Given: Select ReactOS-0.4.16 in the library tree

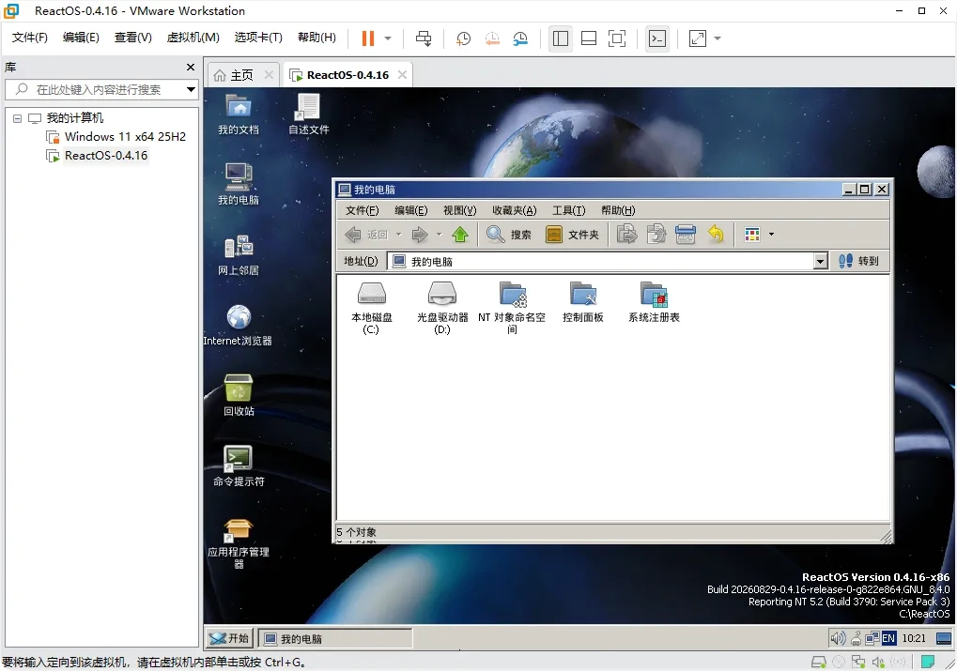Looking at the screenshot, I should click(97, 156).
